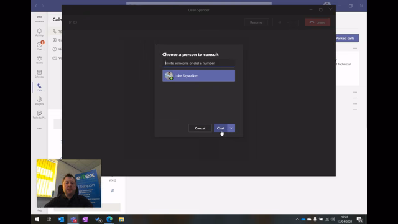Open more actions ellipsis in call toolbar
Screen dimensions: 398x224
click(289, 22)
